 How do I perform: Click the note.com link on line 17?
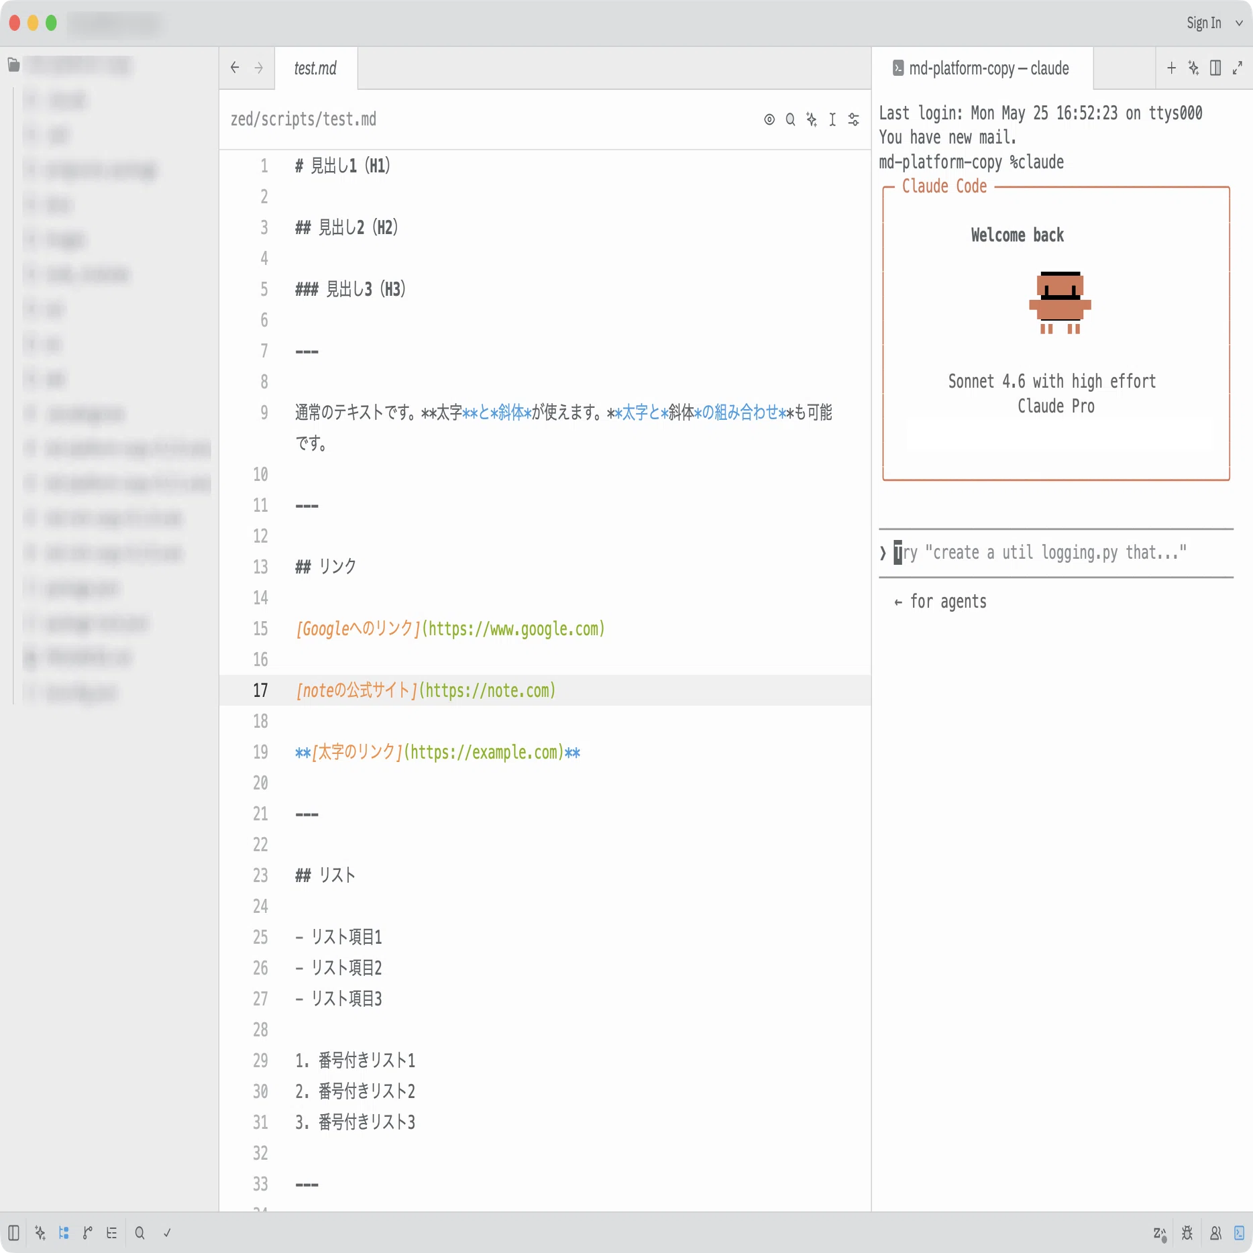(488, 691)
